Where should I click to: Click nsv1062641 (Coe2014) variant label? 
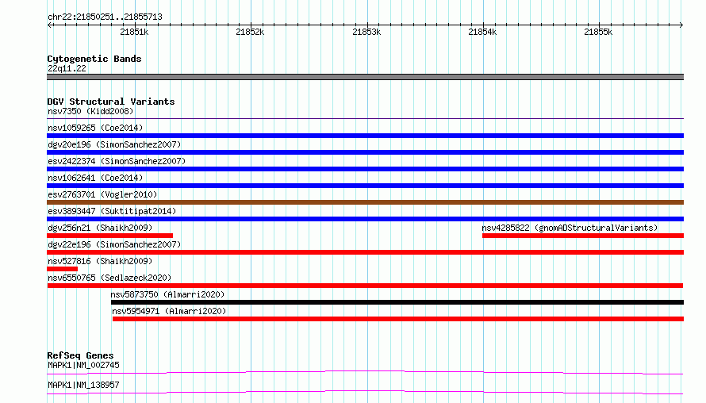[x=95, y=178]
